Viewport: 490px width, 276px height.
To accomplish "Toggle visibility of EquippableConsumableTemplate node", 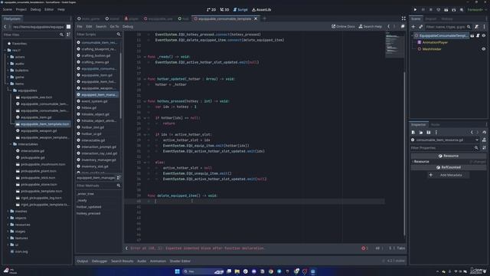I will (484, 36).
